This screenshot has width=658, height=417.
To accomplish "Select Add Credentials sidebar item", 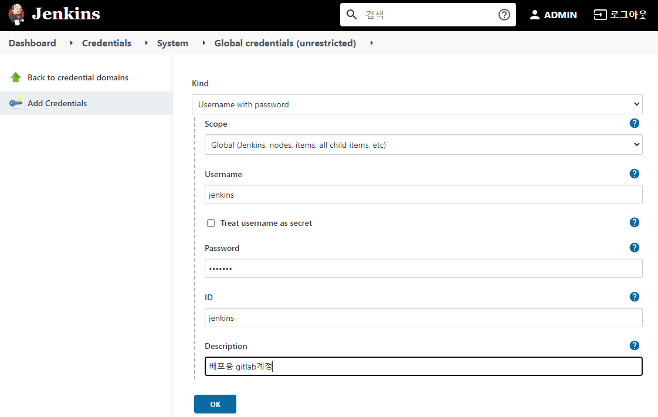I will pyautogui.click(x=86, y=103).
